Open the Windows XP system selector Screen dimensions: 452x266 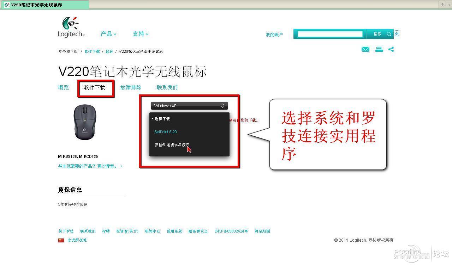tap(189, 106)
